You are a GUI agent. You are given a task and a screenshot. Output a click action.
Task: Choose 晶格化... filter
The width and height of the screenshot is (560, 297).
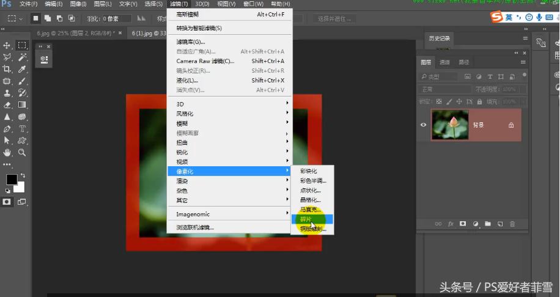(x=312, y=200)
